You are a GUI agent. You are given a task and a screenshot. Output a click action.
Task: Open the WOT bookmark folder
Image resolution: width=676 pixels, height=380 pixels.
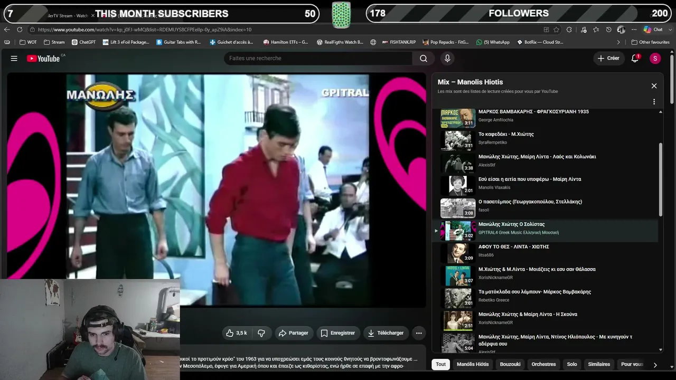tap(29, 42)
